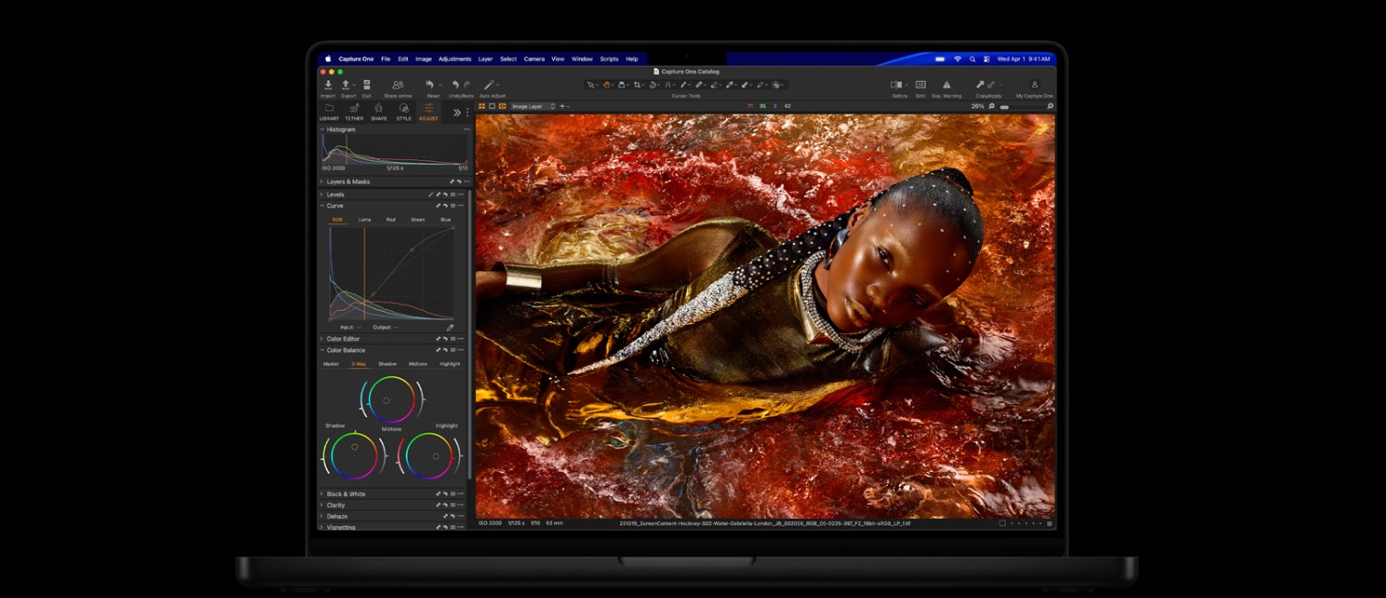The image size is (1386, 598).
Task: Click the Import icon in the toolbar
Action: pos(328,86)
